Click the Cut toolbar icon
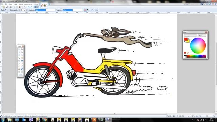The width and height of the screenshot is (217, 122). click(14, 7)
